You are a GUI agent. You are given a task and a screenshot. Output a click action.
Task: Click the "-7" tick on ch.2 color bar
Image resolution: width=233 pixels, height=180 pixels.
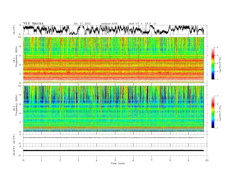click(217, 128)
